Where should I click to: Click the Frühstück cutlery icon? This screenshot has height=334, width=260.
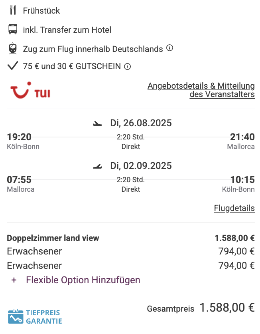point(13,10)
